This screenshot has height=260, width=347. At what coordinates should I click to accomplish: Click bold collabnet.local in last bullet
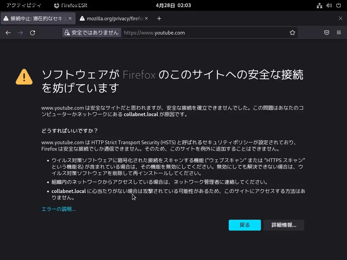pyautogui.click(x=68, y=191)
